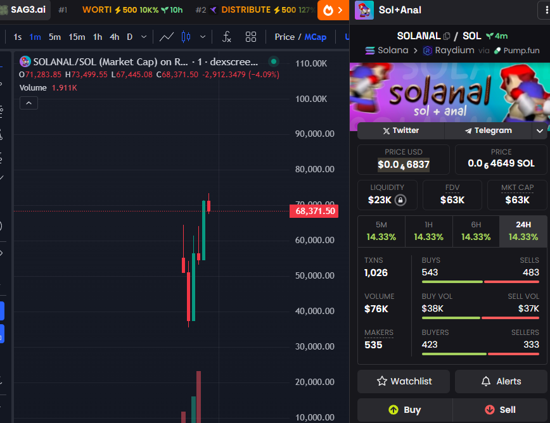Click the solanal banner image
The image size is (550, 423).
(450, 92)
